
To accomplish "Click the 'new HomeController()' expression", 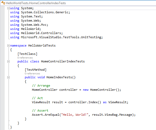I will coord(101,90).
